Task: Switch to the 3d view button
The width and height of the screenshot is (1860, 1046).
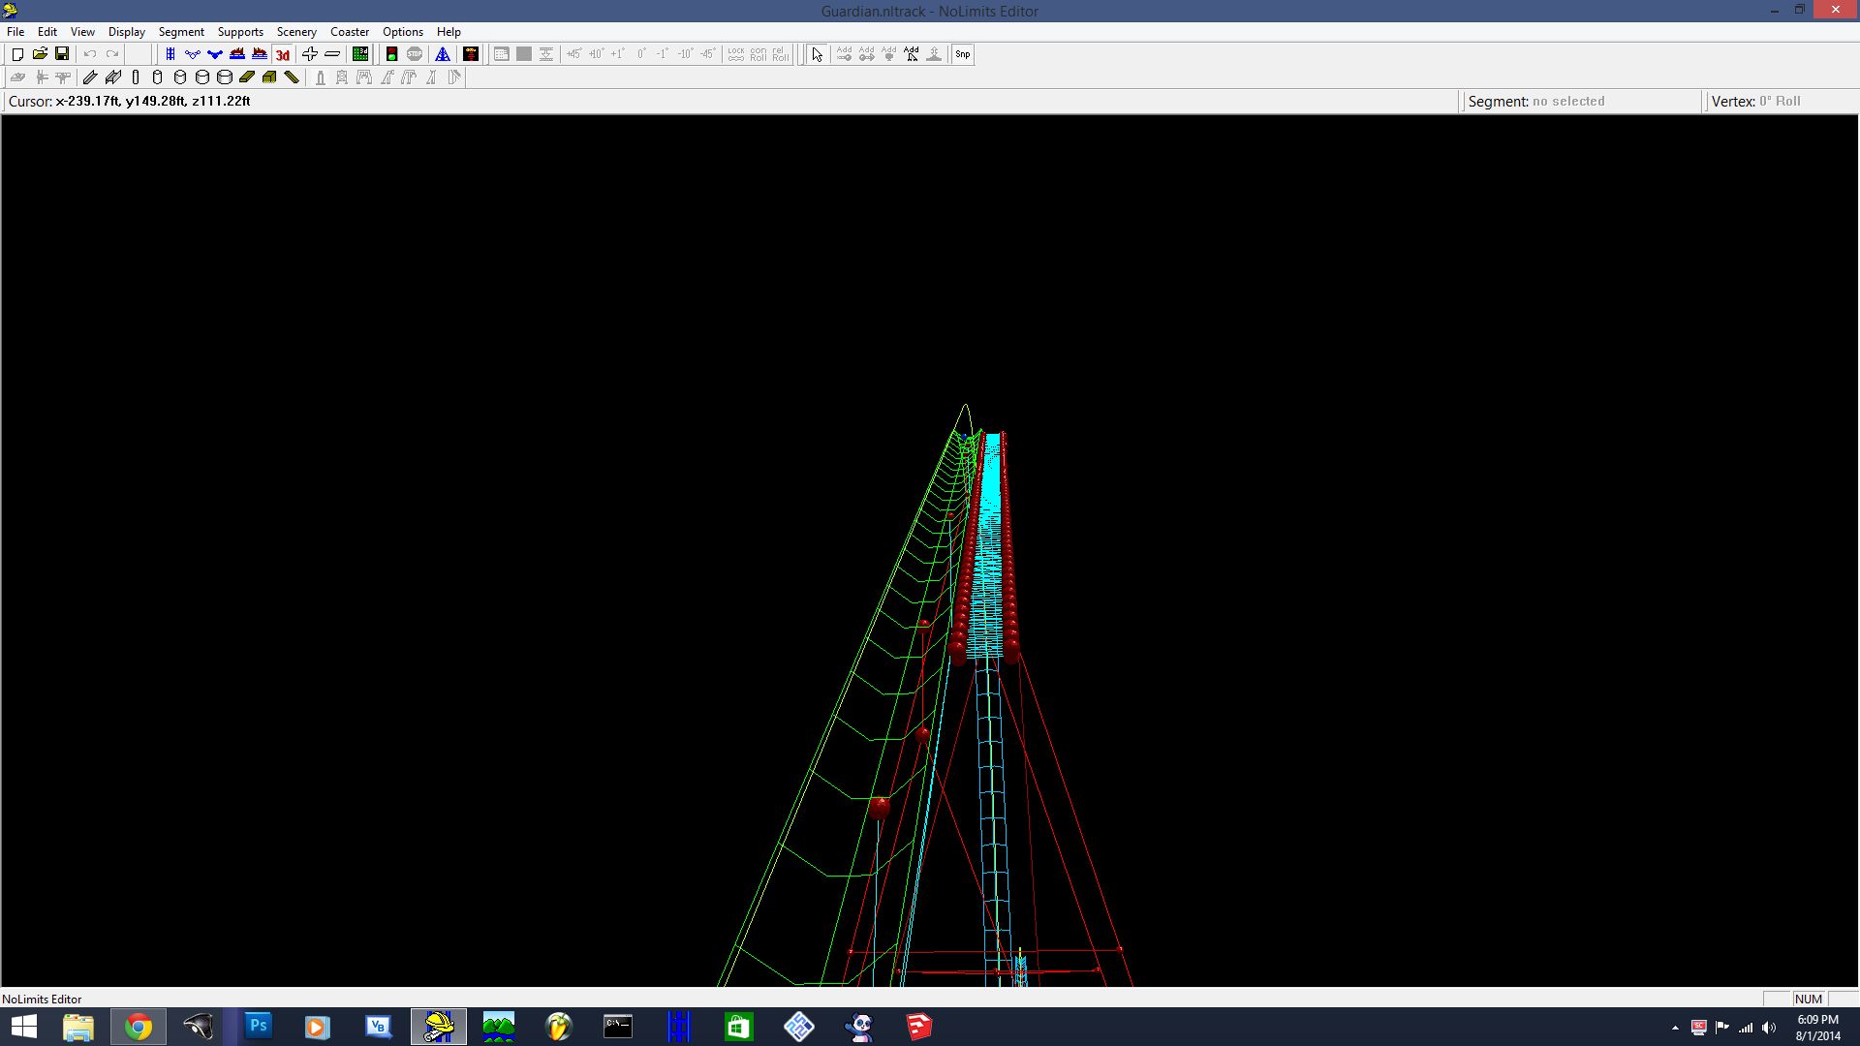Action: [x=282, y=54]
